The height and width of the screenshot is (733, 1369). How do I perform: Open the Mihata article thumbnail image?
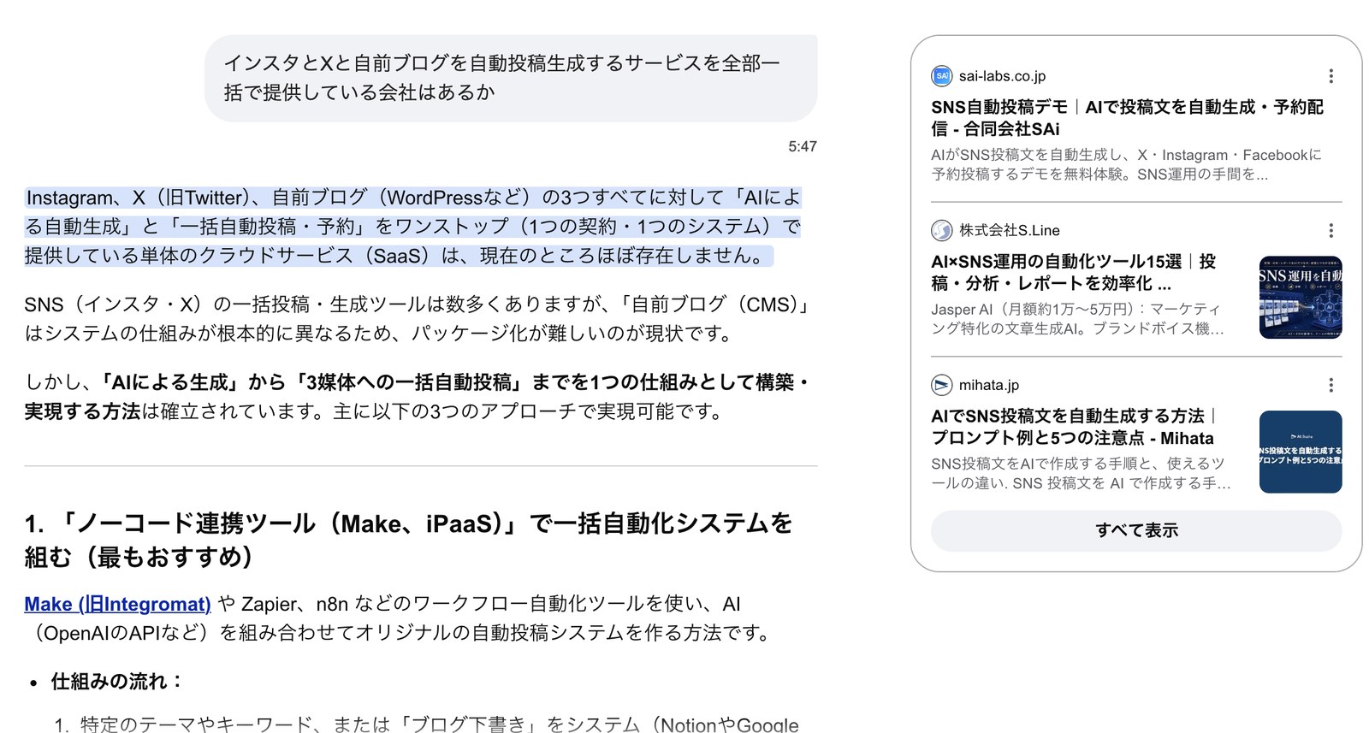coord(1301,452)
